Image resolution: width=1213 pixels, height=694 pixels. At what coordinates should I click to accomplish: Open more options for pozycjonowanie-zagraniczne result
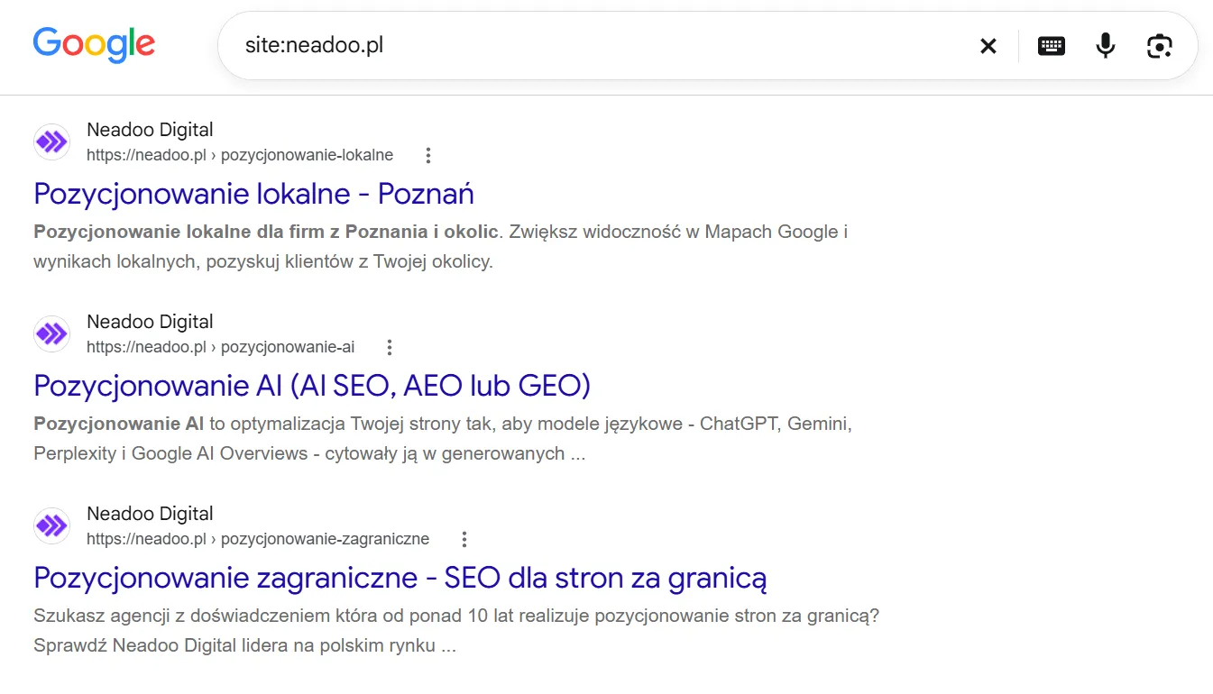coord(464,539)
